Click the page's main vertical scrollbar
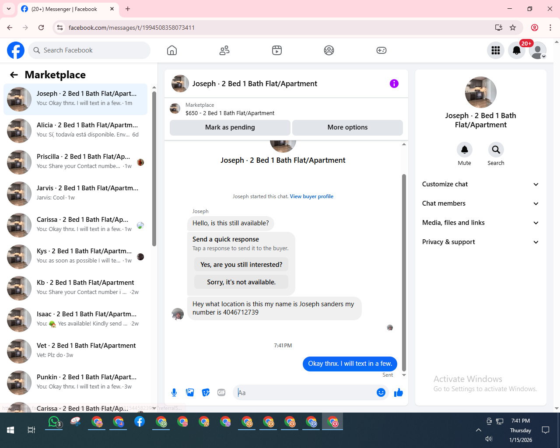The image size is (560, 448). [x=556, y=225]
